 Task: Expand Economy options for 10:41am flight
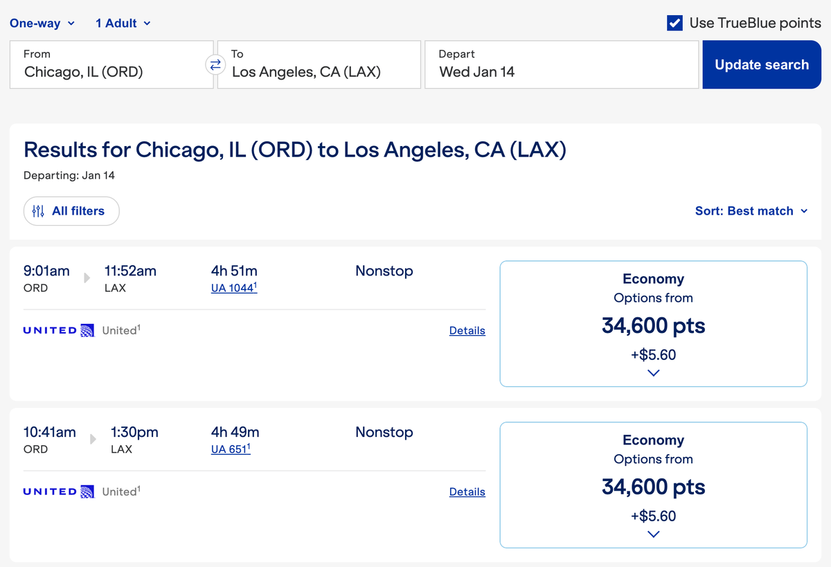click(x=653, y=534)
